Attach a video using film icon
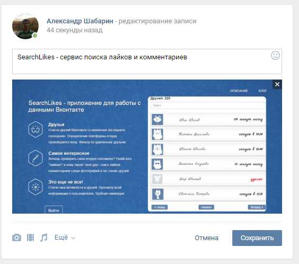 [30, 237]
